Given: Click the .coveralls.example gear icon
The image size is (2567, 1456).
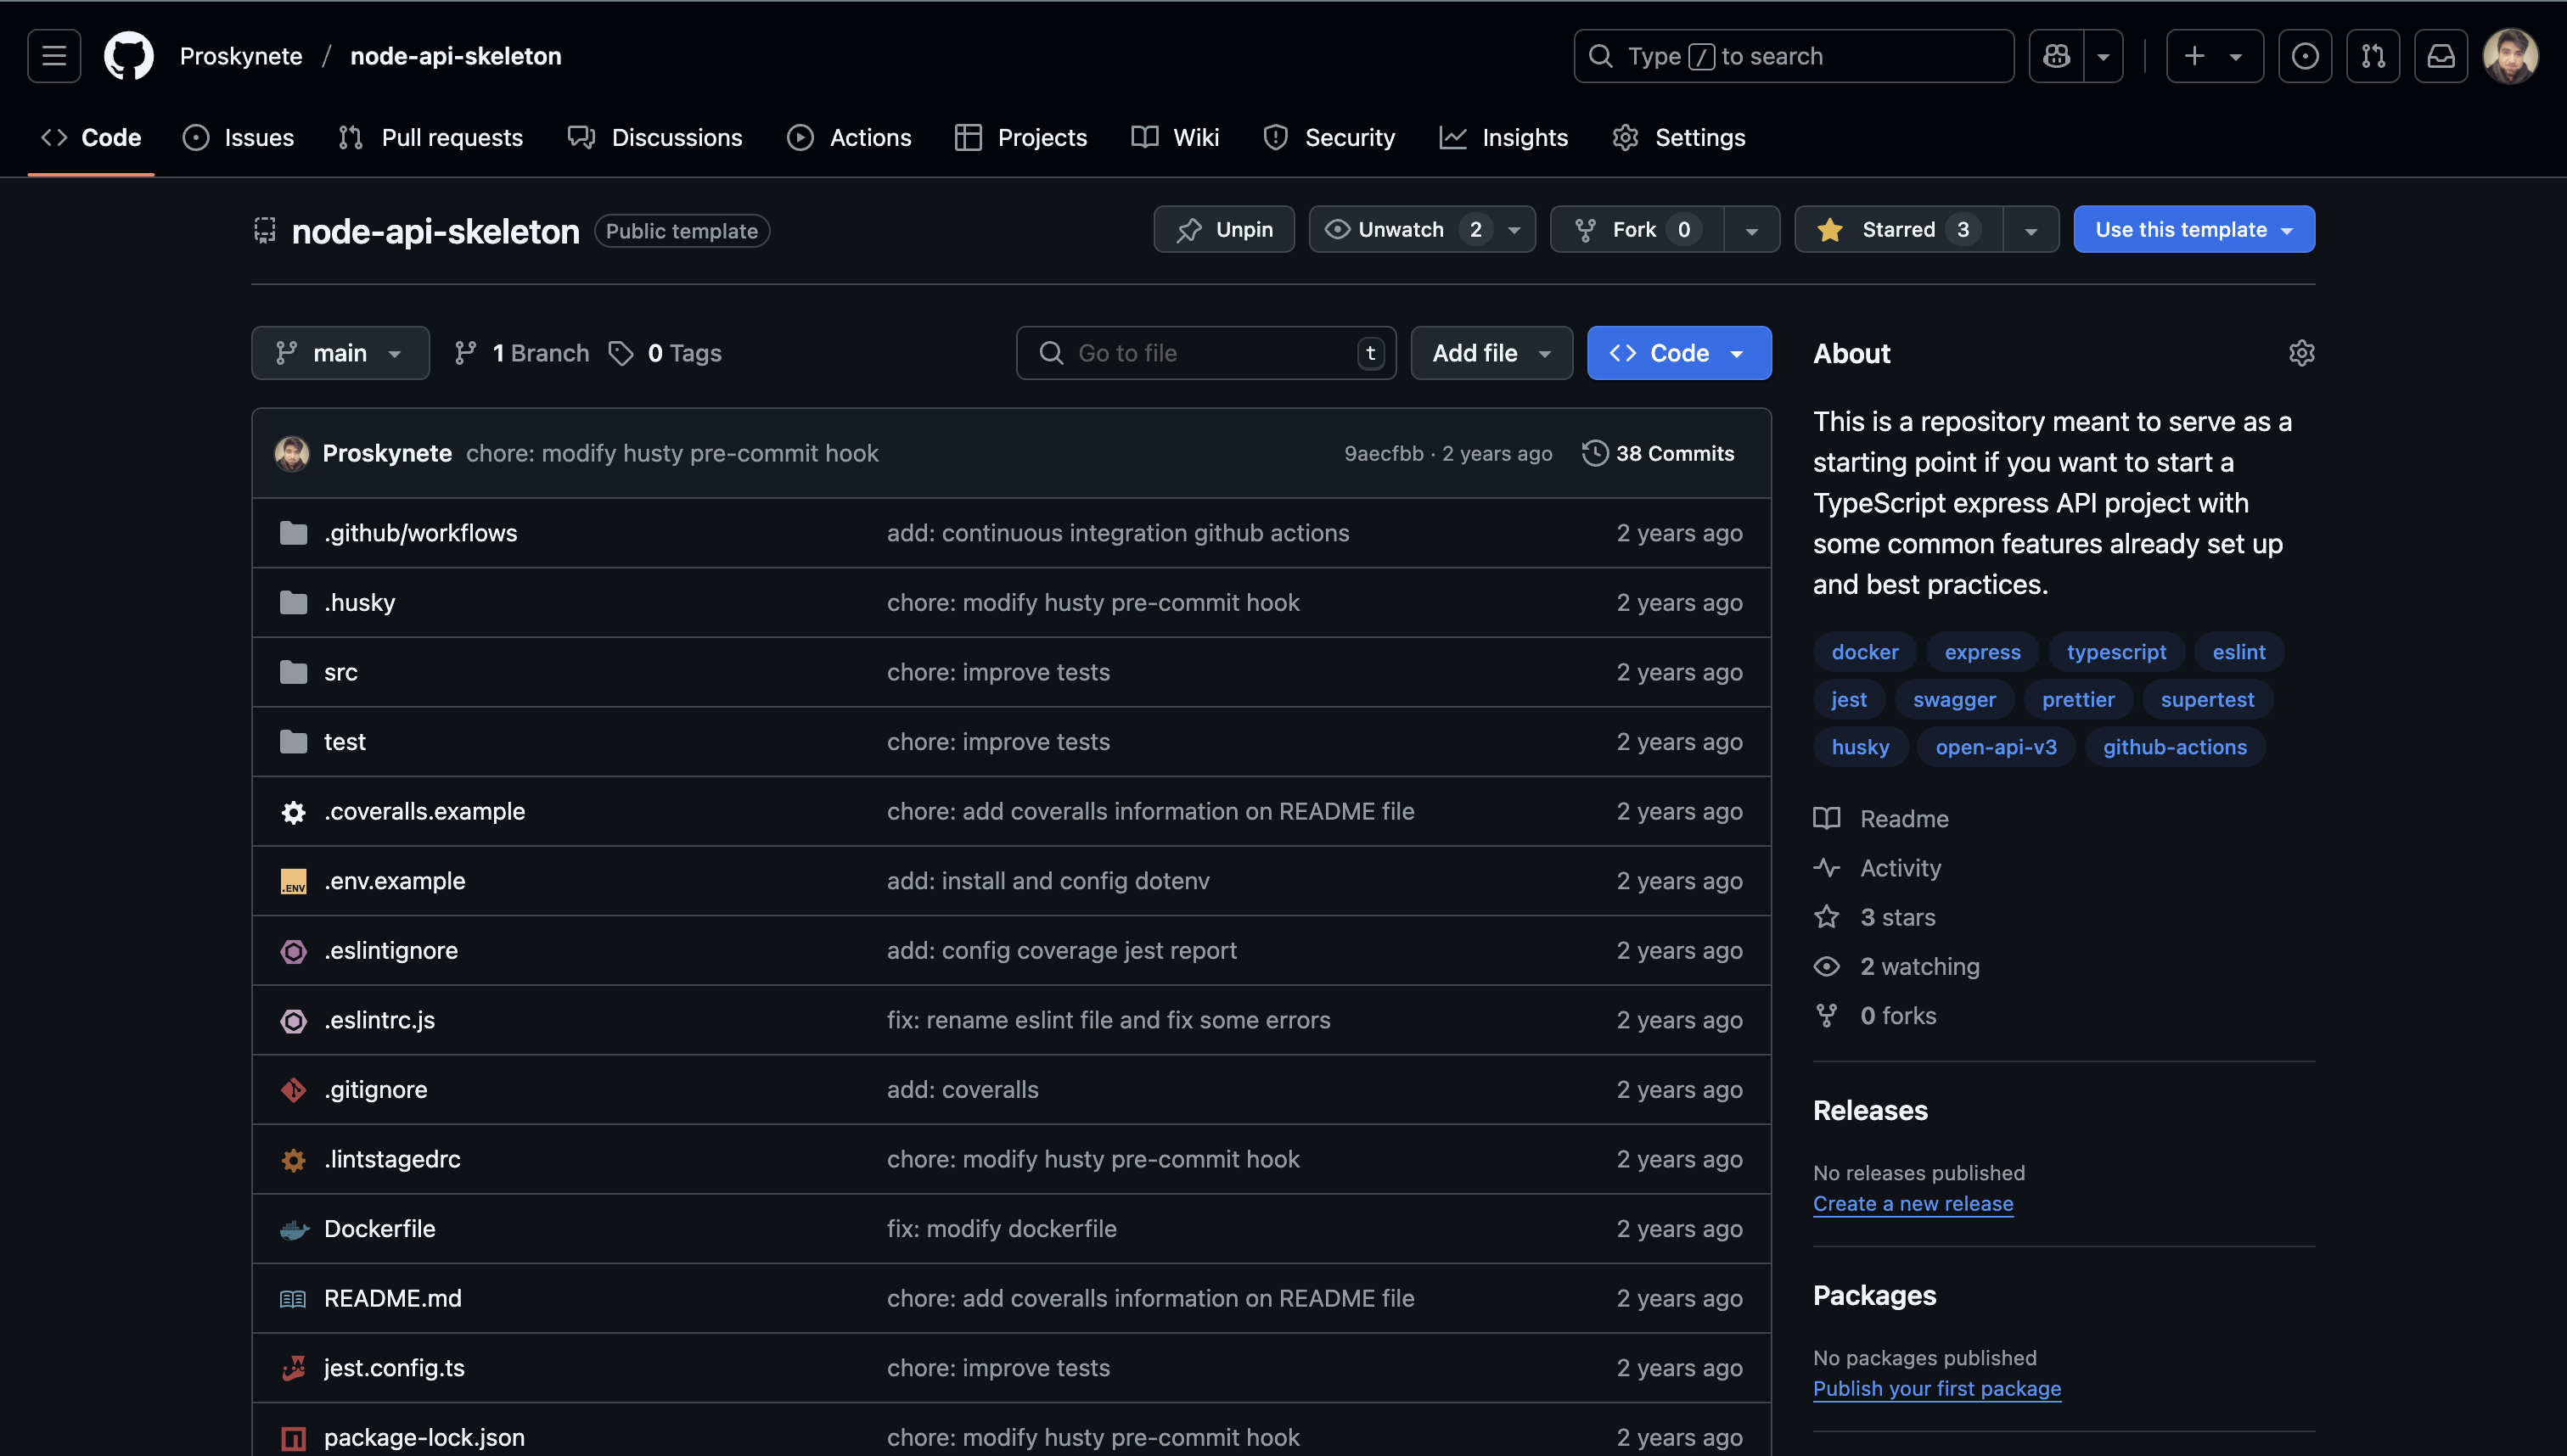Looking at the screenshot, I should [293, 812].
